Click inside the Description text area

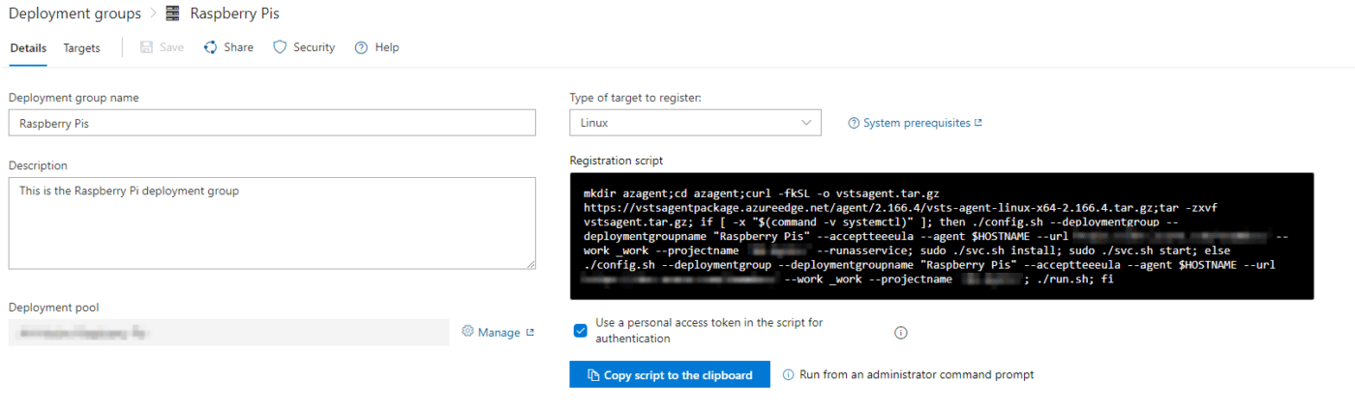pos(272,222)
